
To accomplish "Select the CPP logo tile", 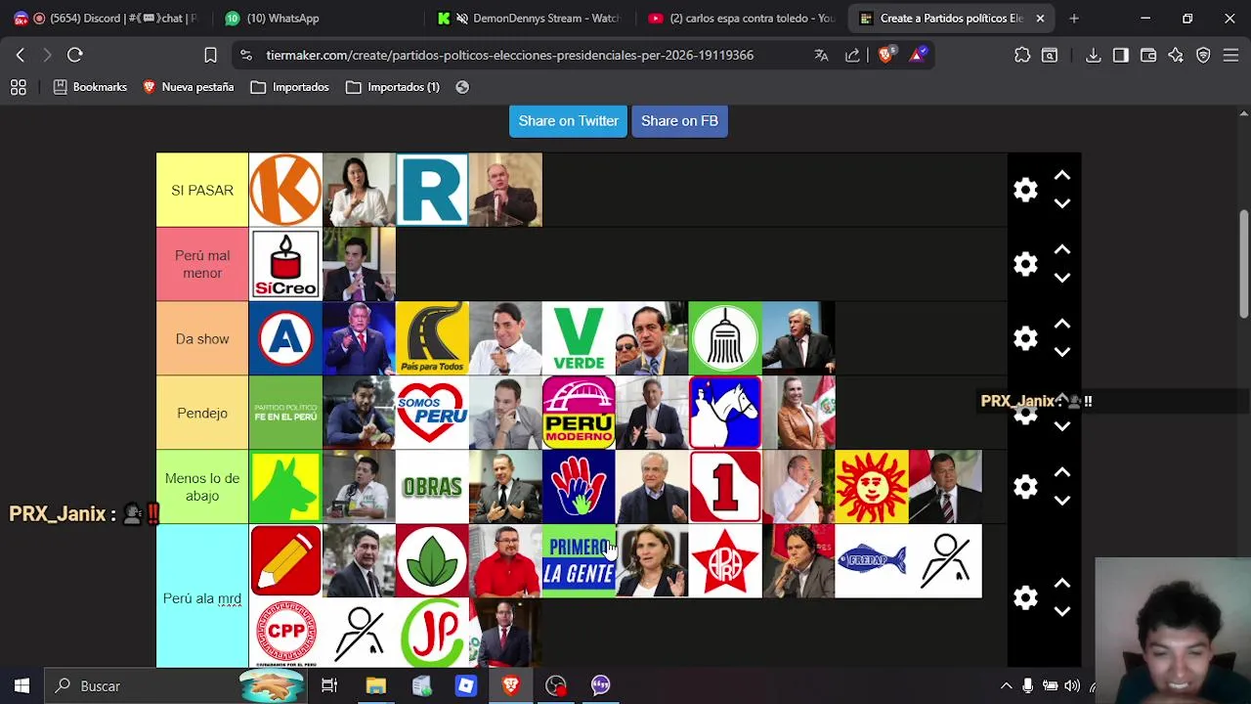I will pos(285,634).
